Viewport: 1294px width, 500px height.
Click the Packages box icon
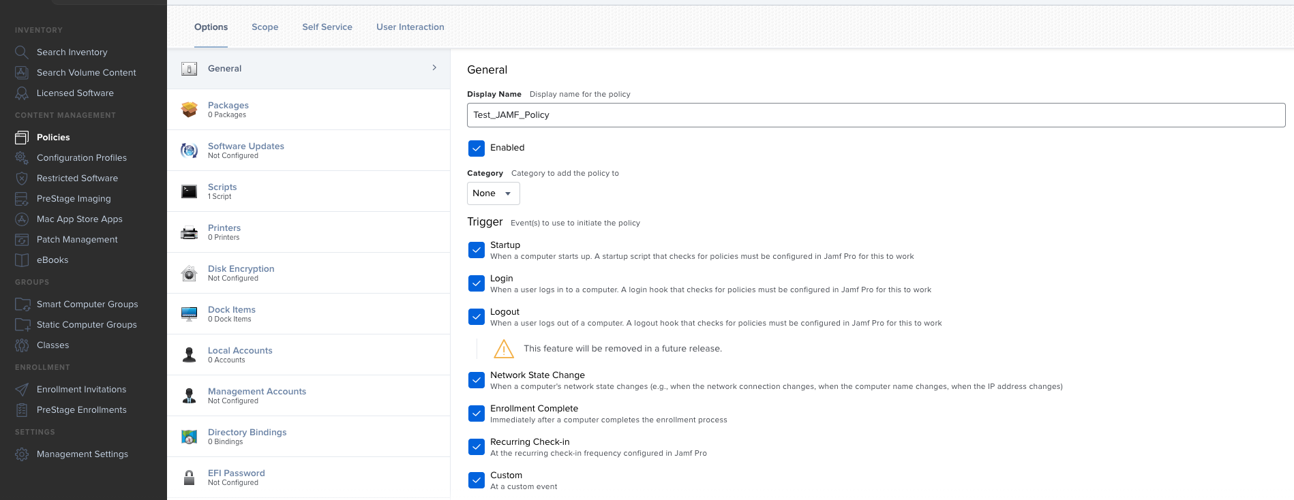pos(190,109)
